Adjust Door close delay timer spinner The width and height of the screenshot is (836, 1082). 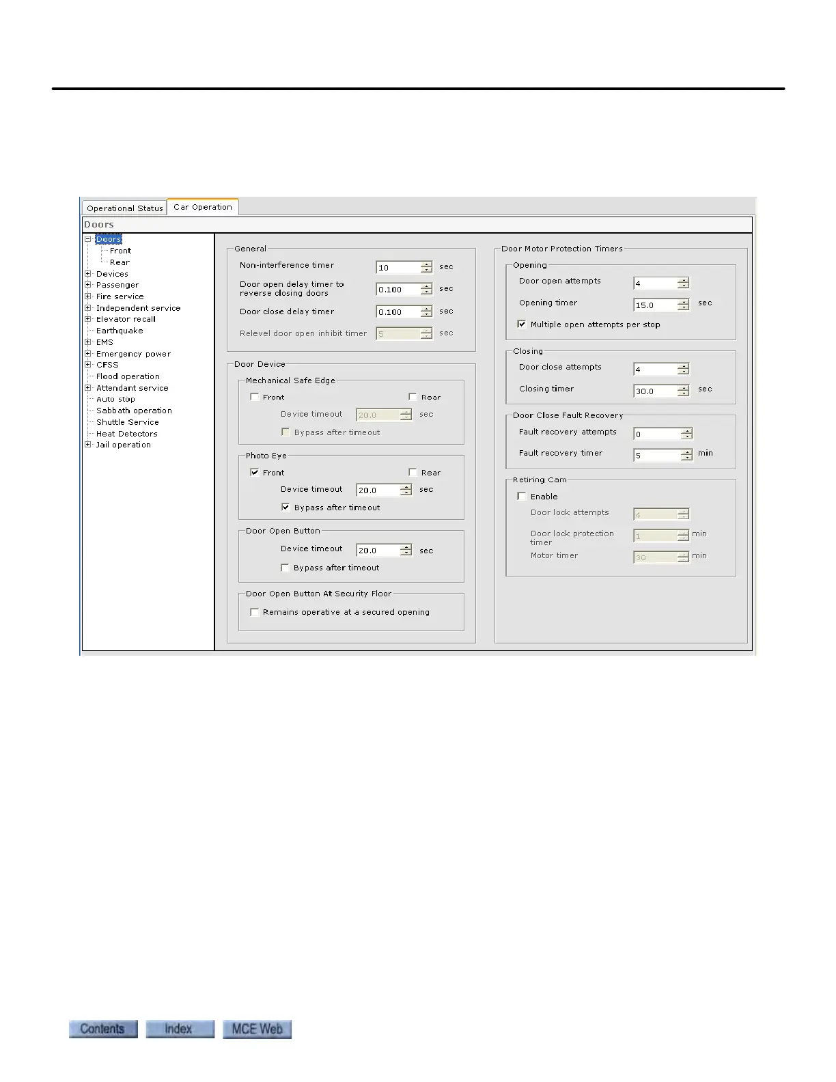427,311
